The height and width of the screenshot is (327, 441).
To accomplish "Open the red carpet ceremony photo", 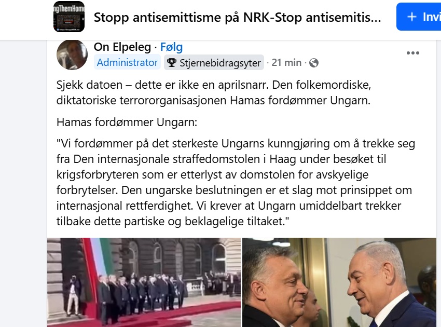I will 144,282.
